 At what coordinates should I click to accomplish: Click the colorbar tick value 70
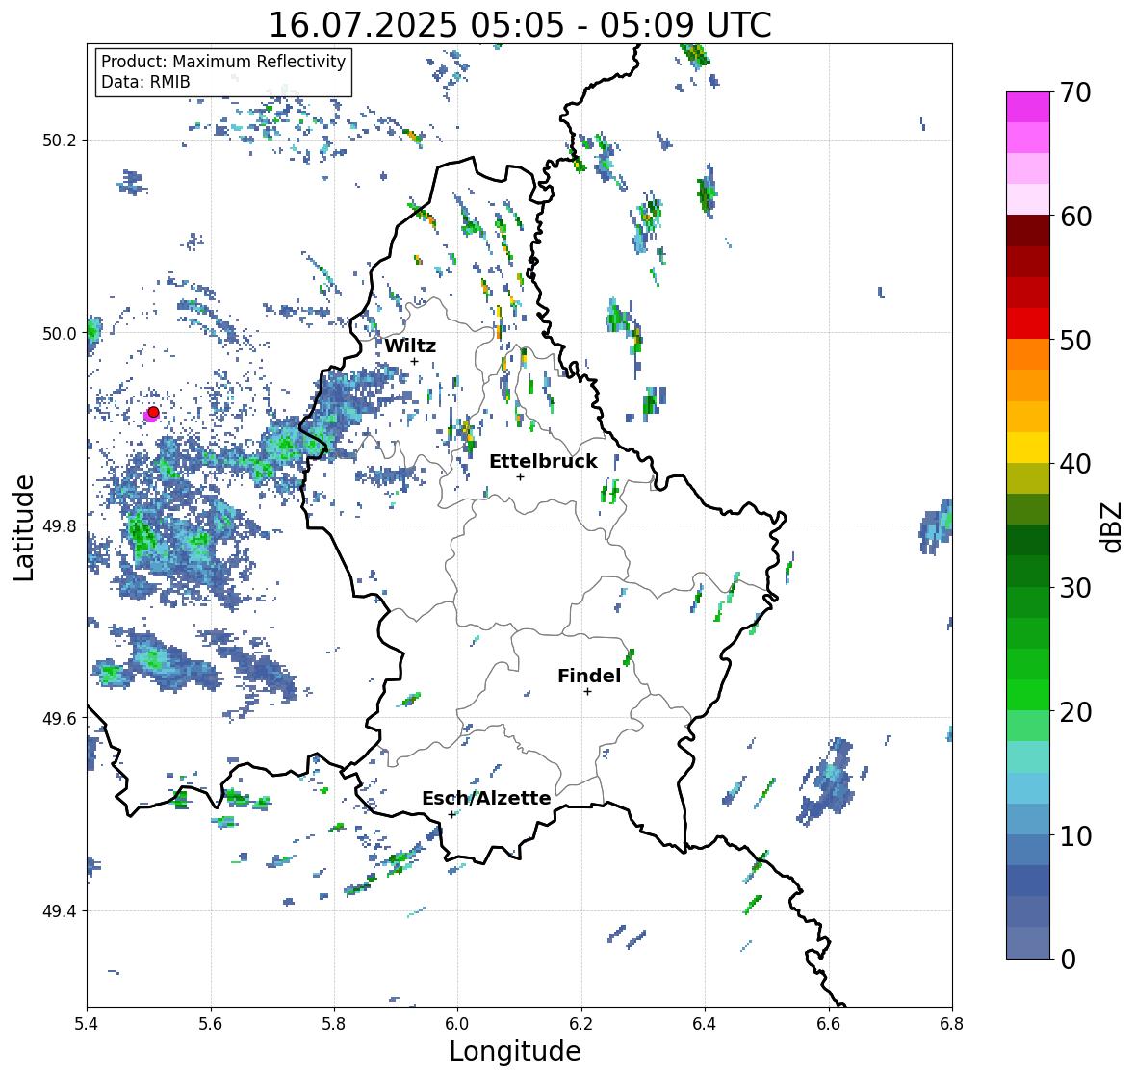point(1075,92)
